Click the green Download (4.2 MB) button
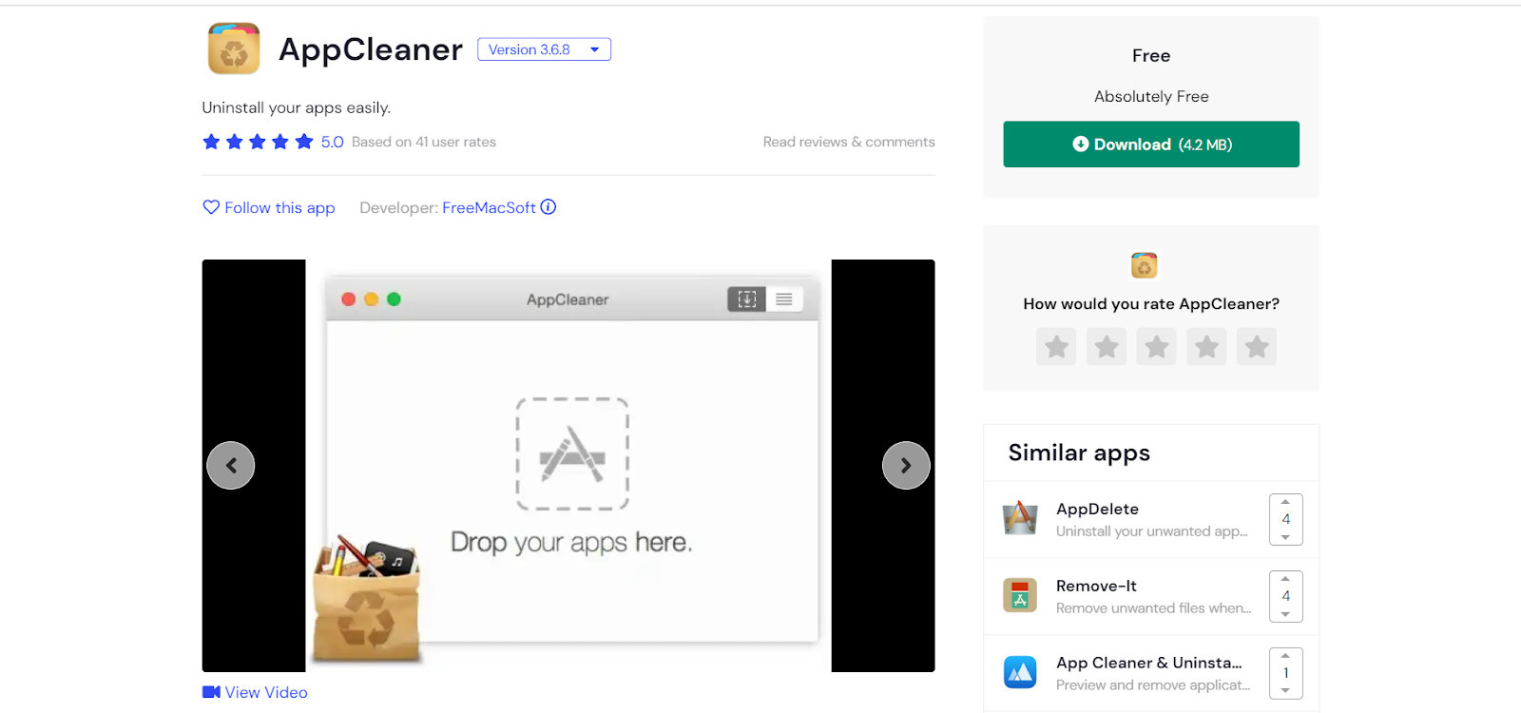1521x713 pixels. pyautogui.click(x=1151, y=145)
